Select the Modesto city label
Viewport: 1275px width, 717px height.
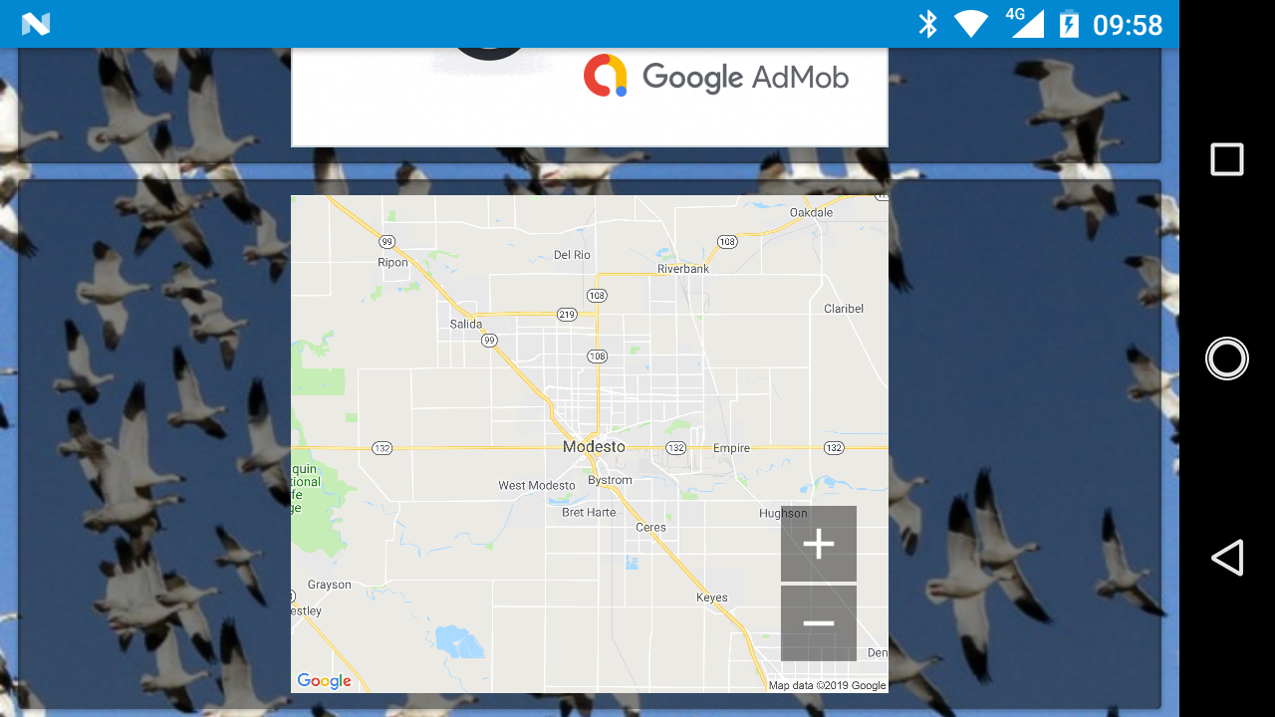[x=594, y=447]
